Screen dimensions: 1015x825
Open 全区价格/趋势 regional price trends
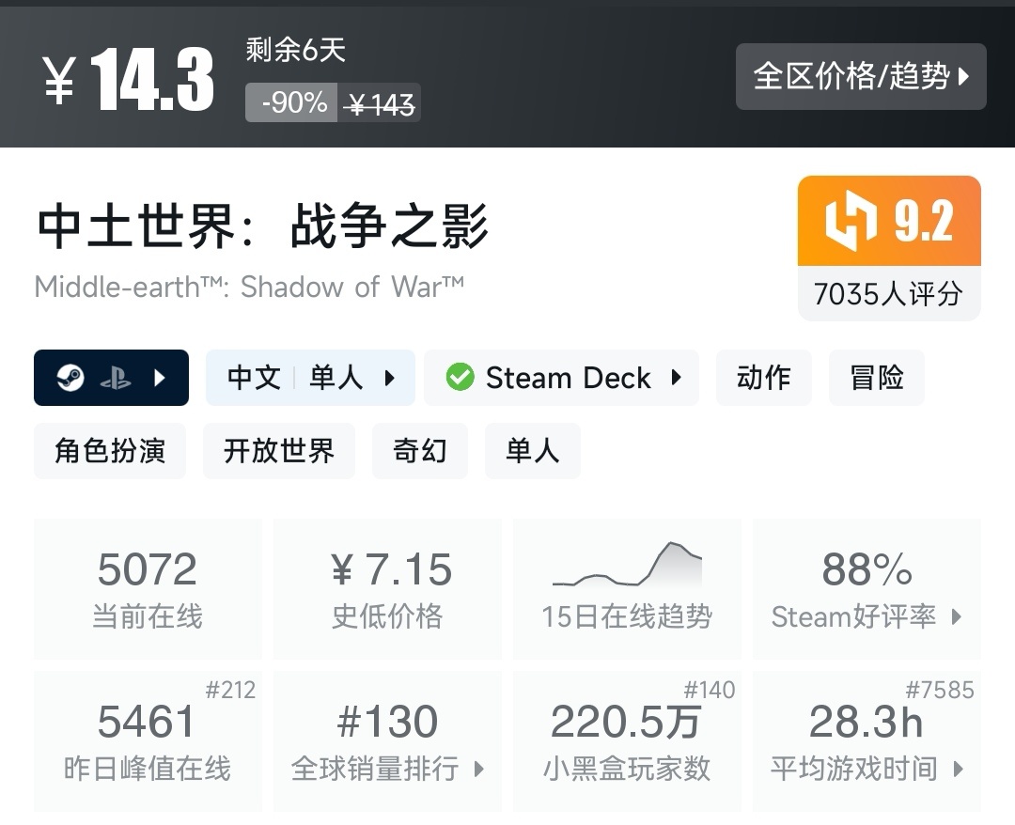pyautogui.click(x=860, y=76)
